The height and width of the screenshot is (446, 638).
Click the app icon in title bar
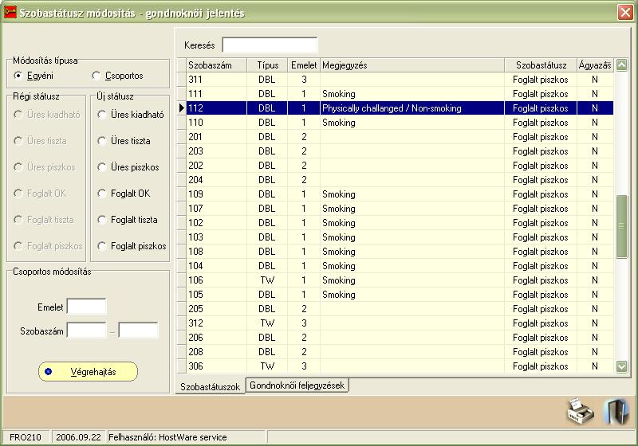tap(10, 12)
